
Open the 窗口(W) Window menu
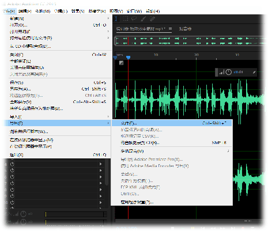click(134, 11)
